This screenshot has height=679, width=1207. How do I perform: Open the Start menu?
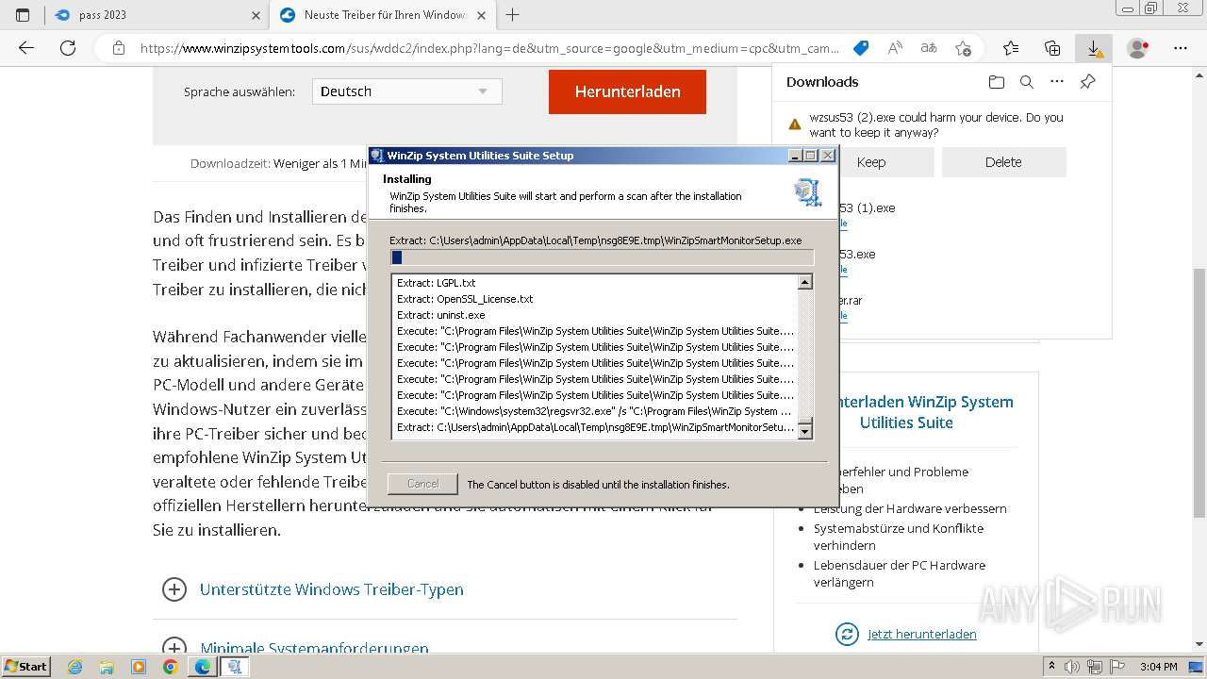(x=26, y=667)
